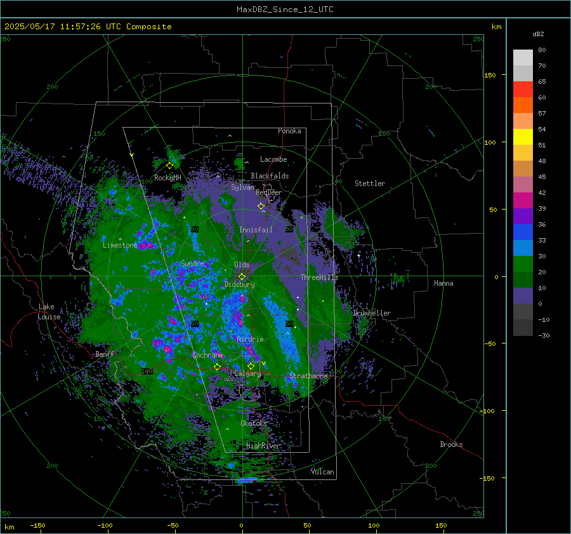Click the MaxDBZ_Since_12_UTC title
Image resolution: width=571 pixels, height=534 pixels.
(285, 10)
